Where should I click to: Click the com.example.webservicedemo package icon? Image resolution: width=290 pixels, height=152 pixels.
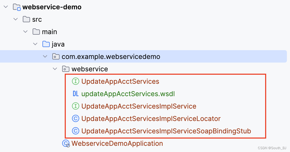[x=56, y=56]
